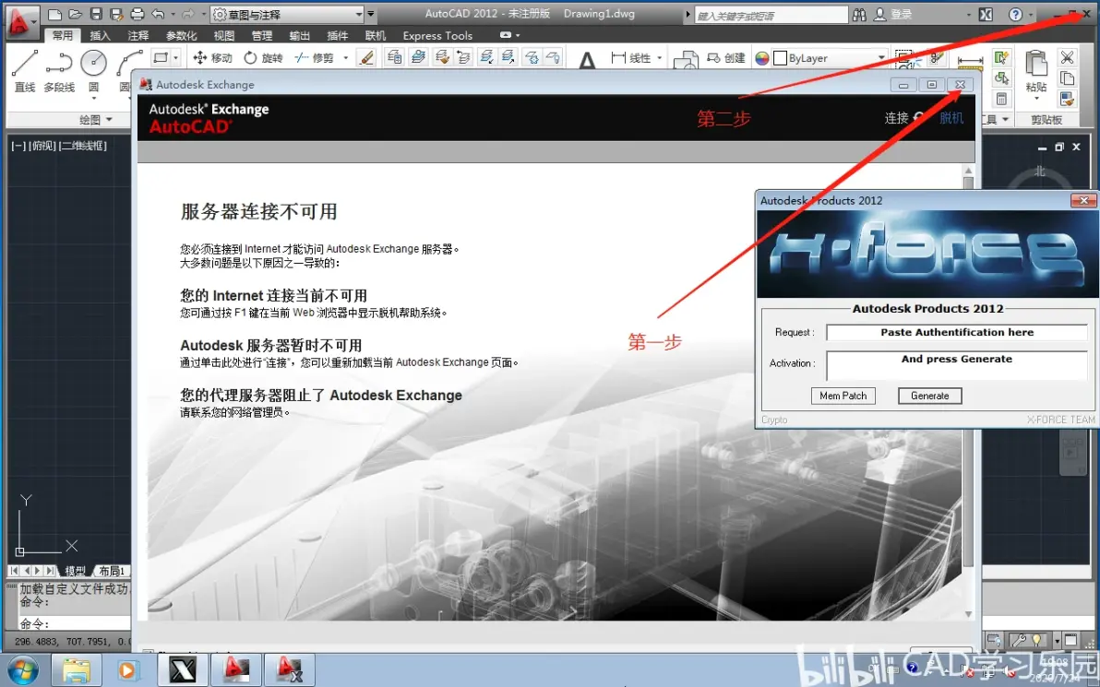Screen dimensions: 1100x687
Task: Select the Circle (圆) tool
Action: (93, 70)
